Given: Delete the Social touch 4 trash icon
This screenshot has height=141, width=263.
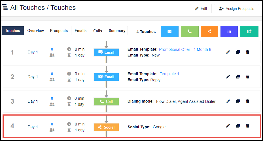Looking at the screenshot, I should pos(248,126).
